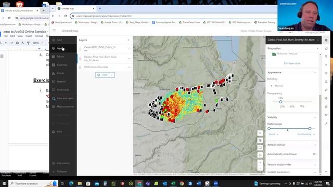Click Edit layer style link
The image size is (333, 187).
click(292, 63)
